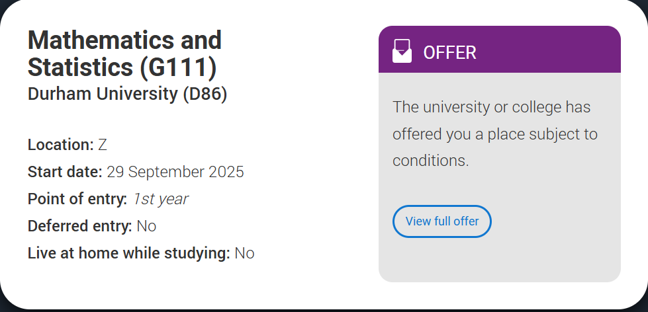The width and height of the screenshot is (648, 312).
Task: Click the Location label
Action: pyautogui.click(x=61, y=145)
